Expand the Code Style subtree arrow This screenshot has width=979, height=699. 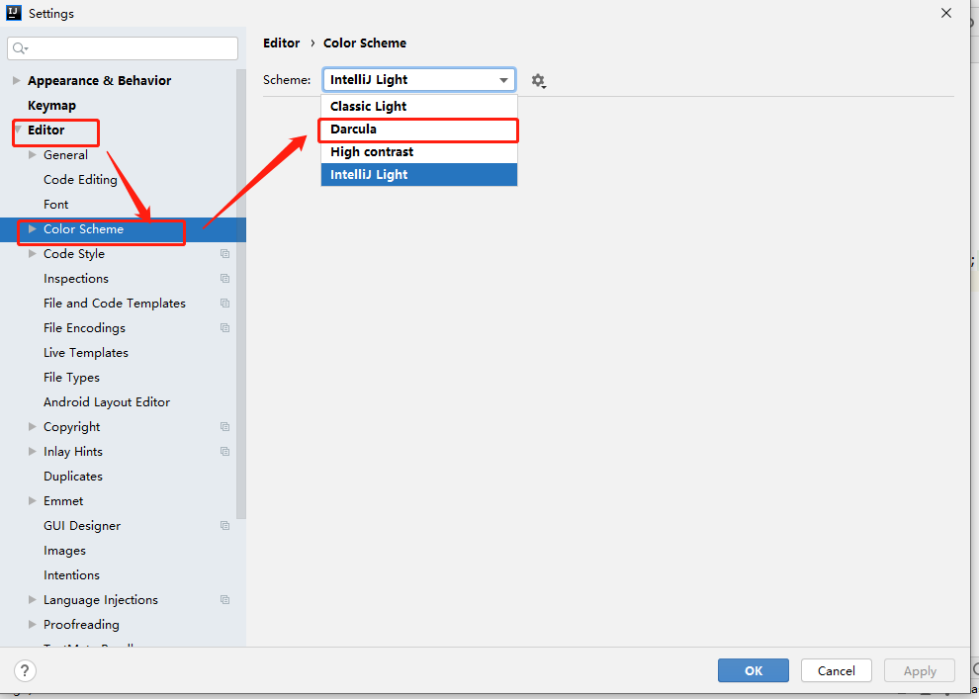click(33, 254)
